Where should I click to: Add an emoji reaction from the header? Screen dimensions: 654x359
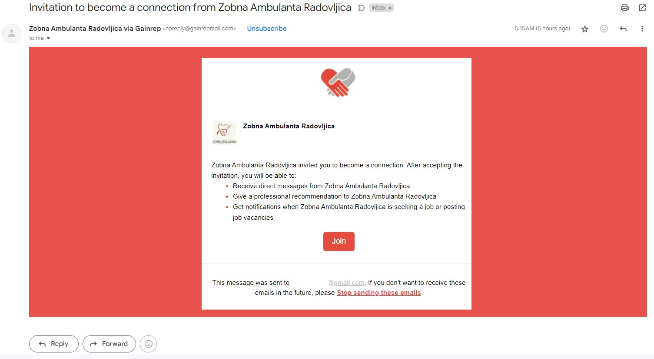coord(604,29)
